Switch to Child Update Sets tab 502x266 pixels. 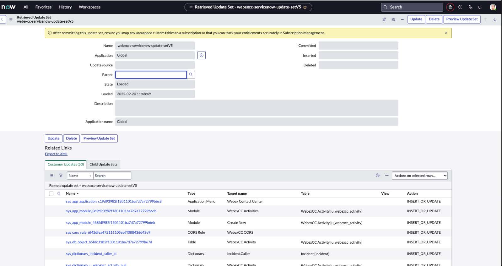[x=103, y=164]
